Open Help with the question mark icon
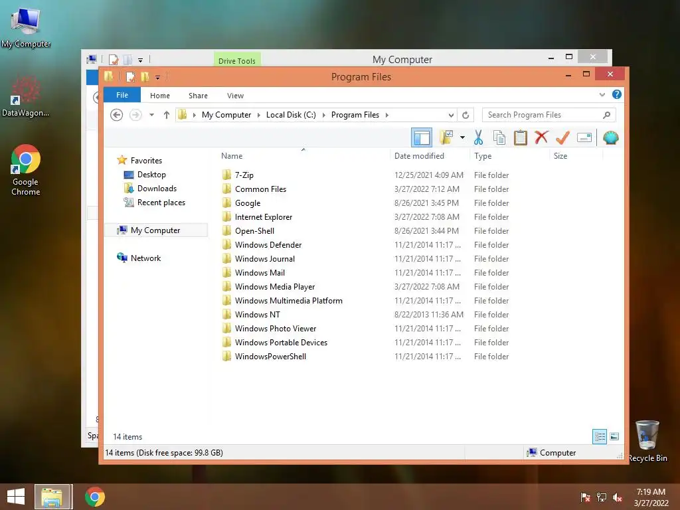 [617, 94]
